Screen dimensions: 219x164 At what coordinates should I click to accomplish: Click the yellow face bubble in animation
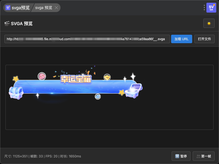tap(107, 77)
